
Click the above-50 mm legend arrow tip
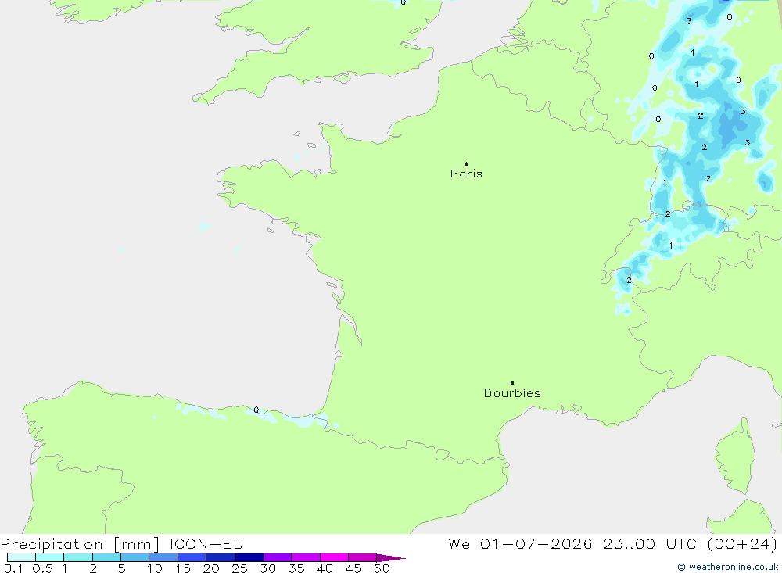pyautogui.click(x=392, y=558)
